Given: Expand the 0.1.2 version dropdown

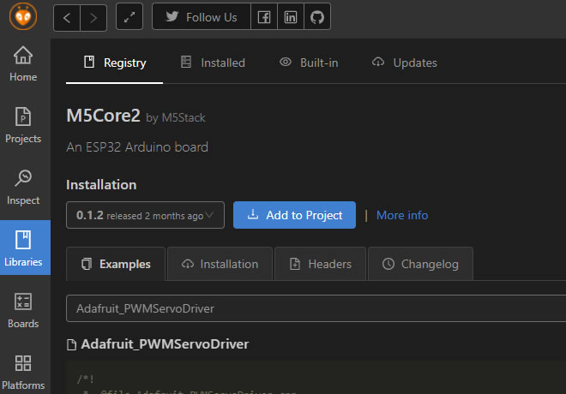Looking at the screenshot, I should [145, 215].
